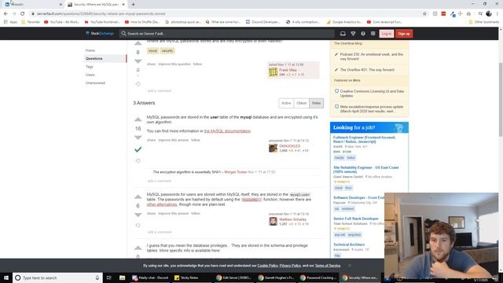This screenshot has height=283, width=503.
Task: Click the browser address bar
Action: click(225, 14)
